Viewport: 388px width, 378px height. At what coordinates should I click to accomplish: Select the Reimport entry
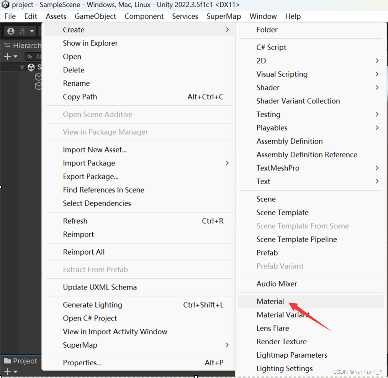click(139, 234)
